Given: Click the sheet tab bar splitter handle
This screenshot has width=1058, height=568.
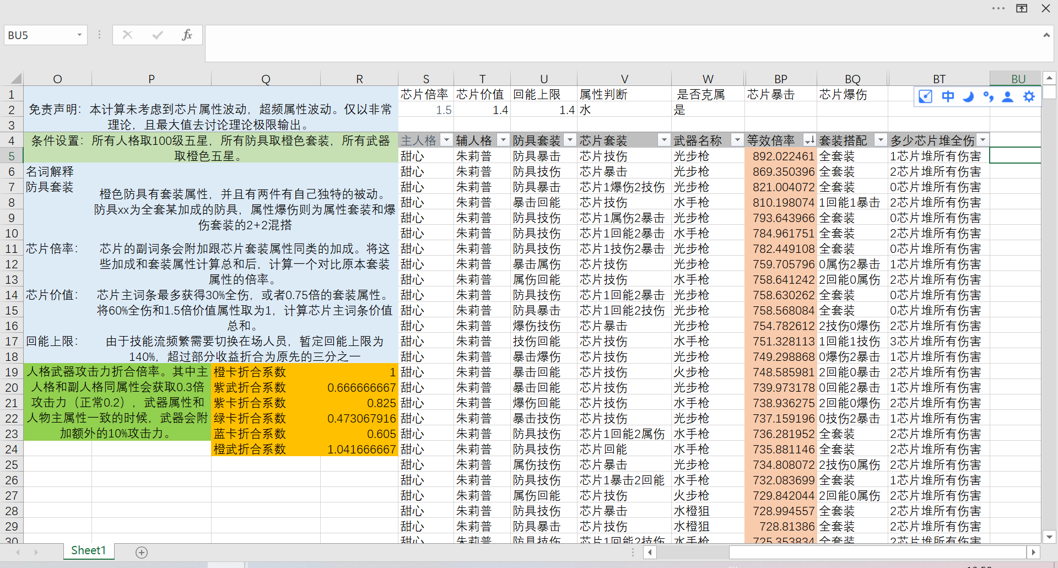Looking at the screenshot, I should 633,552.
